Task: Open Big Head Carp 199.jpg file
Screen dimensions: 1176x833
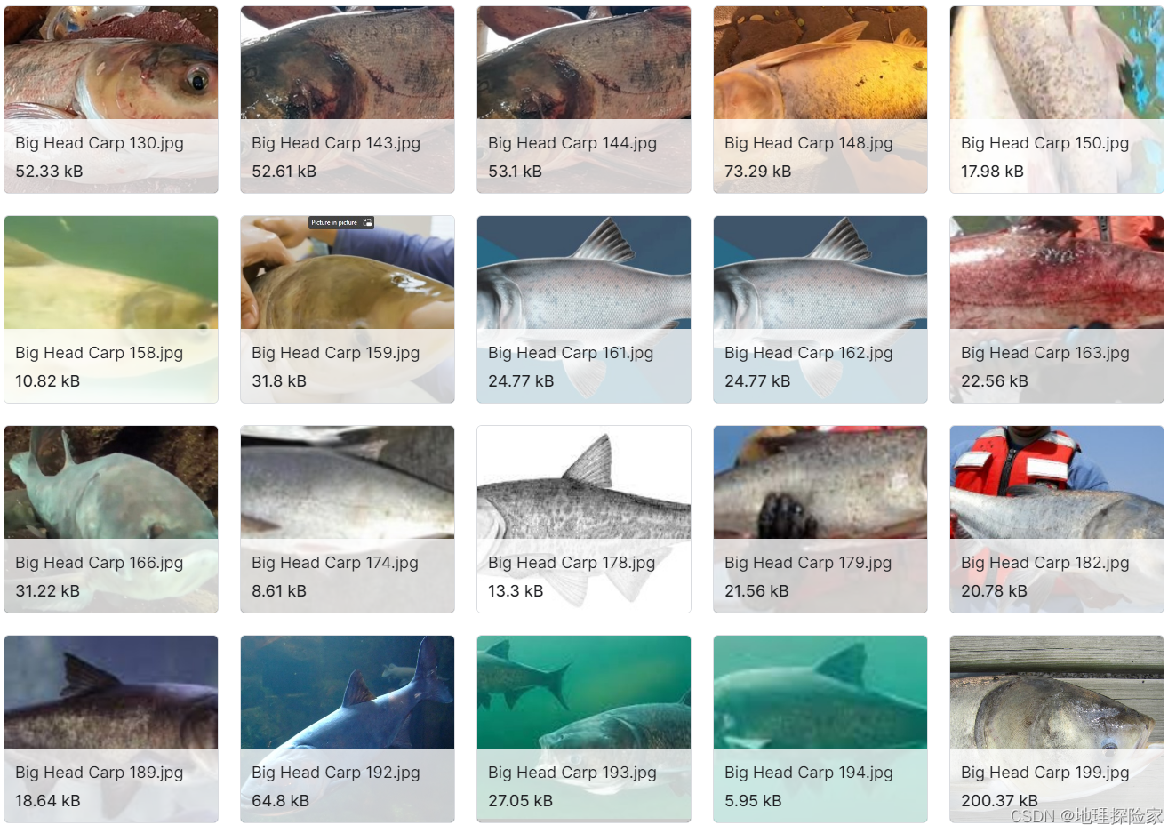Action: pos(1057,729)
